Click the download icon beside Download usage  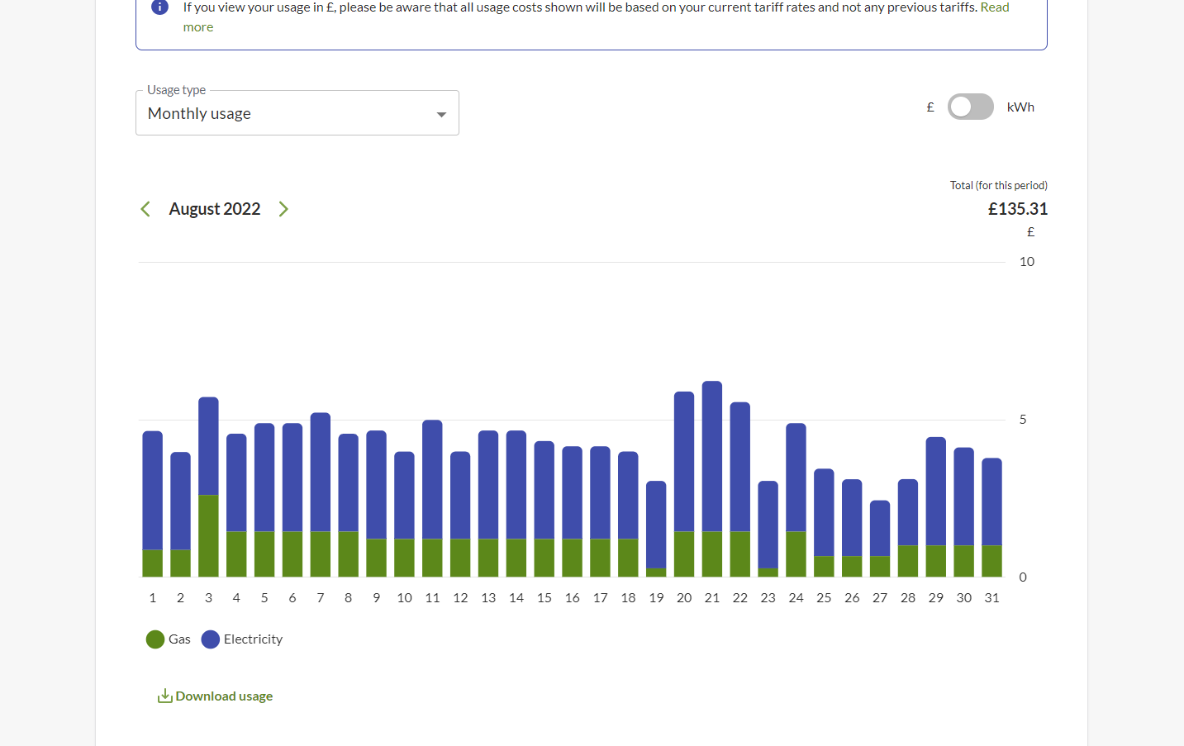pyautogui.click(x=165, y=696)
